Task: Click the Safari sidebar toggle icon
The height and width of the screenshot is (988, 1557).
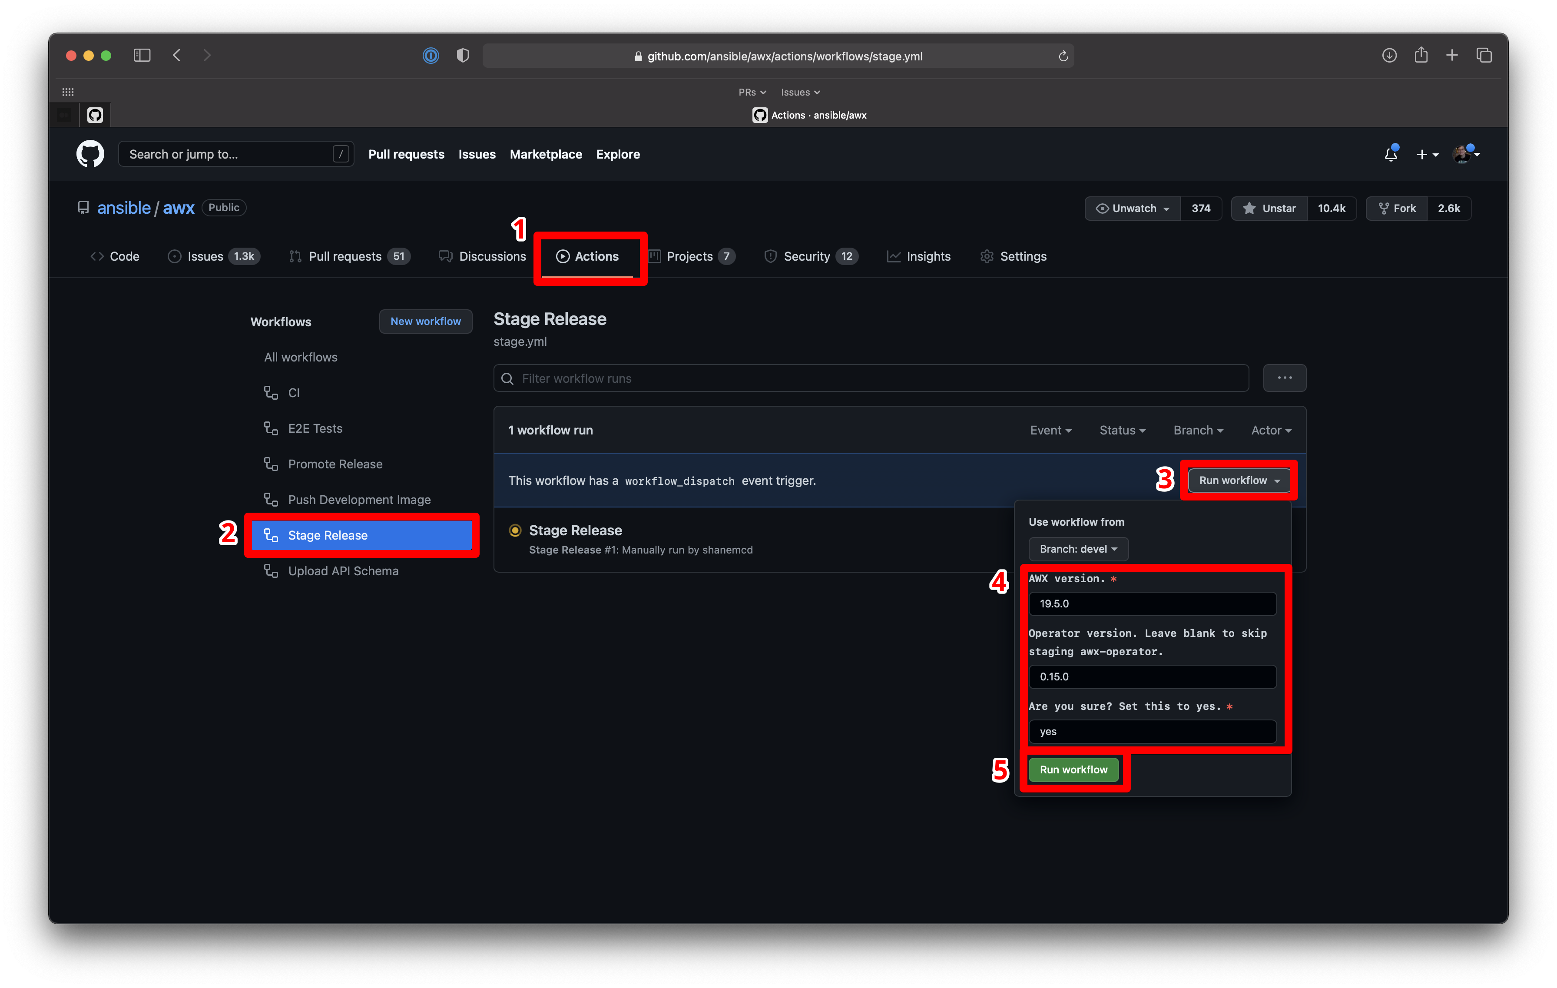Action: tap(142, 56)
